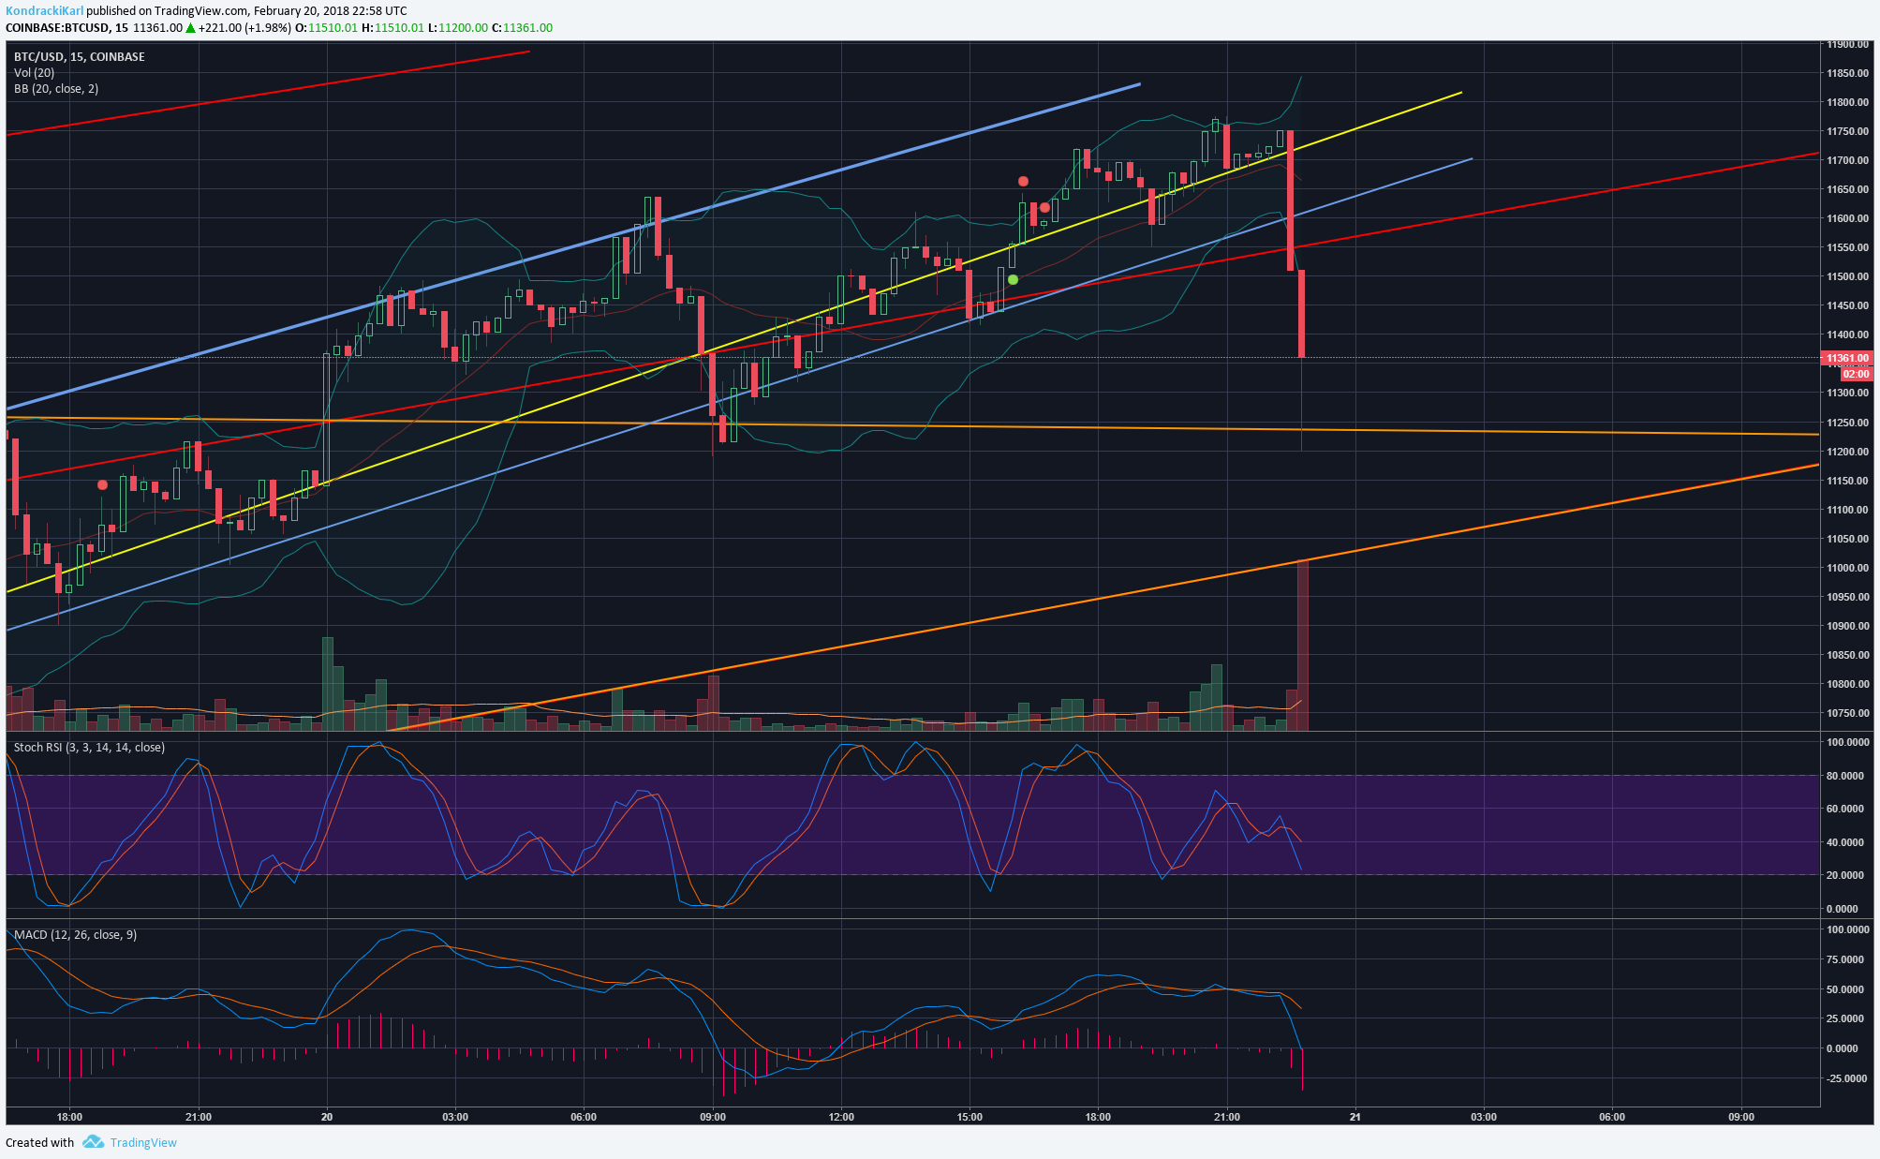Click the 11500.00 price axis label

pos(1847,276)
